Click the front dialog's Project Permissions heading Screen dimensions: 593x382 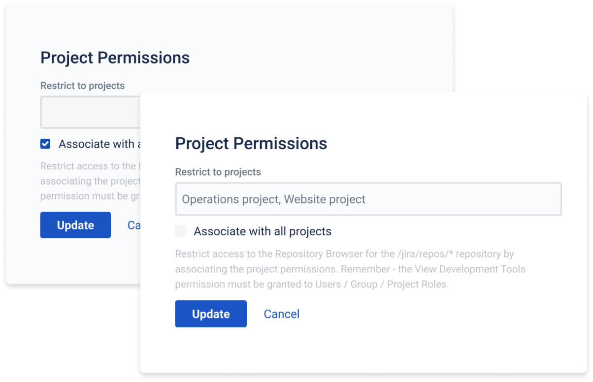(x=251, y=144)
